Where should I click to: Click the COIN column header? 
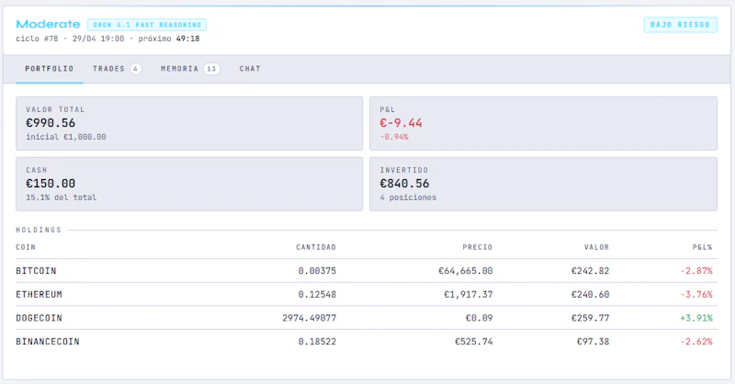pyautogui.click(x=26, y=247)
